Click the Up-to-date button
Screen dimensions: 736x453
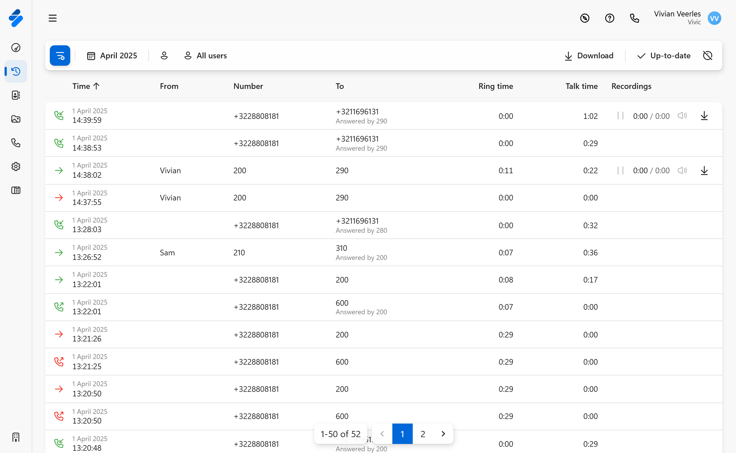click(x=664, y=56)
